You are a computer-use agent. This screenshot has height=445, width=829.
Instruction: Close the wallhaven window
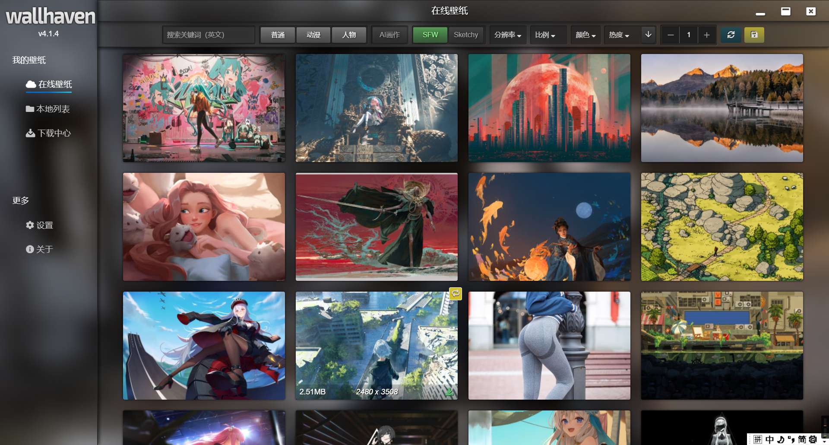pos(811,11)
